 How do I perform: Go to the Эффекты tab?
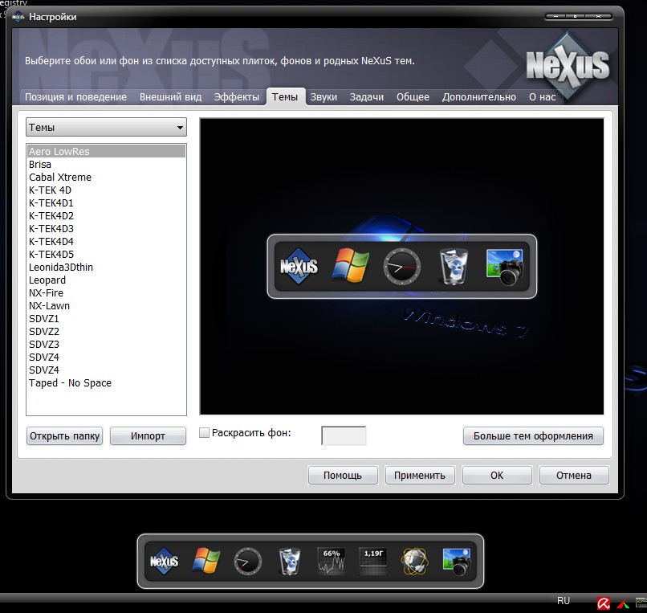click(237, 97)
